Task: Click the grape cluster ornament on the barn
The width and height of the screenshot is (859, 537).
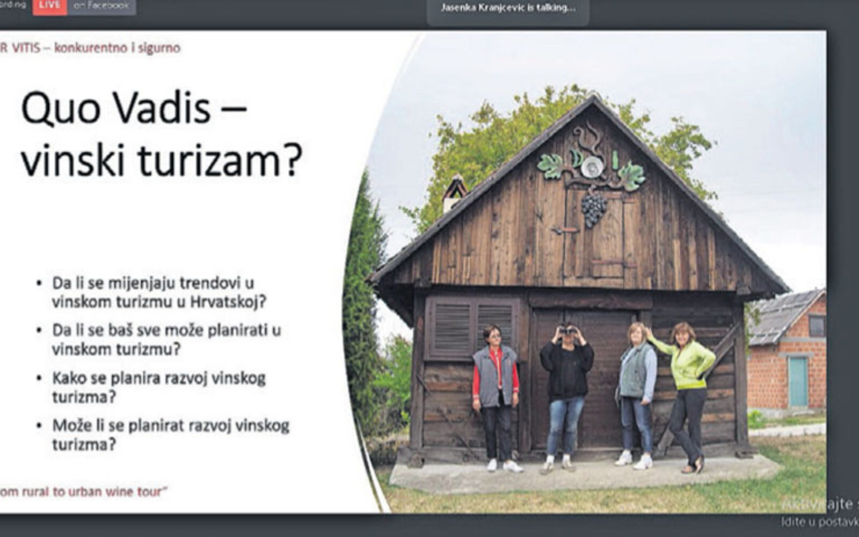Action: [x=594, y=209]
